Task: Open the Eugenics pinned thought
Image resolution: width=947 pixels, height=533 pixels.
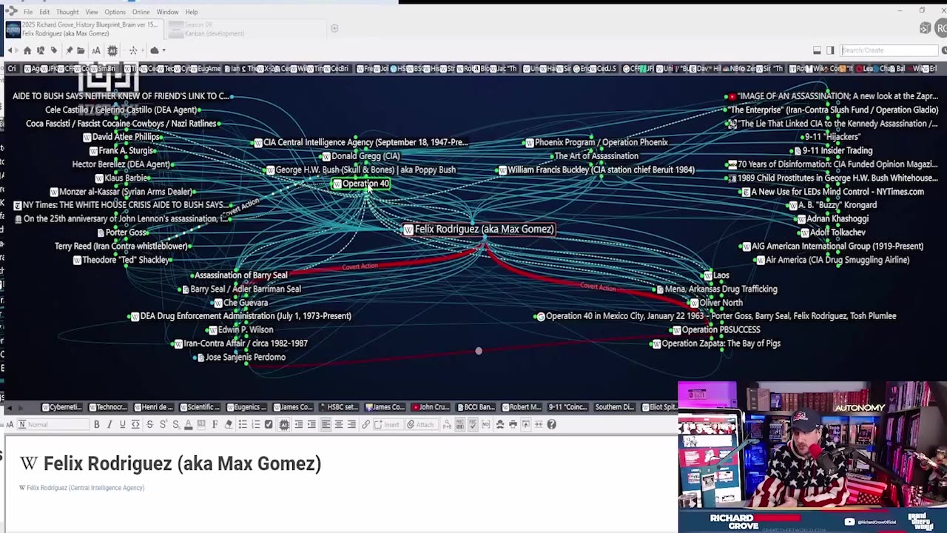Action: pyautogui.click(x=246, y=407)
